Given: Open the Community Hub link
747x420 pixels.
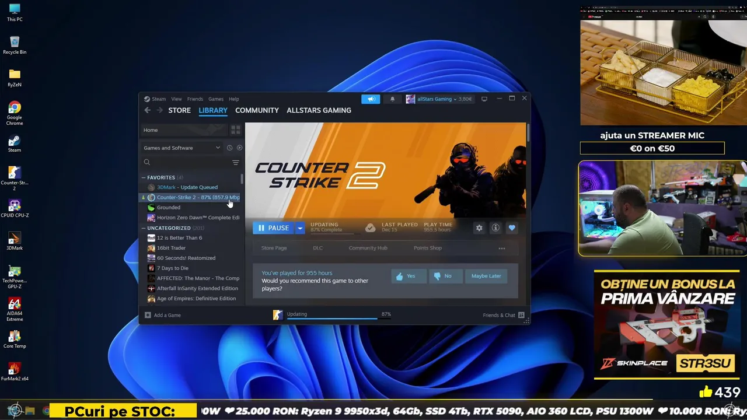Looking at the screenshot, I should pyautogui.click(x=368, y=249).
